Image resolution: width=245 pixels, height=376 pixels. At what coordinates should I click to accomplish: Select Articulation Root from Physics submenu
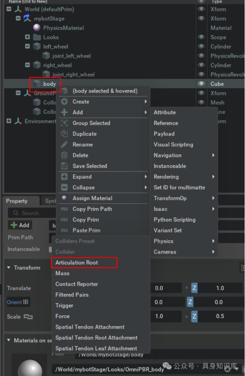pos(77,263)
